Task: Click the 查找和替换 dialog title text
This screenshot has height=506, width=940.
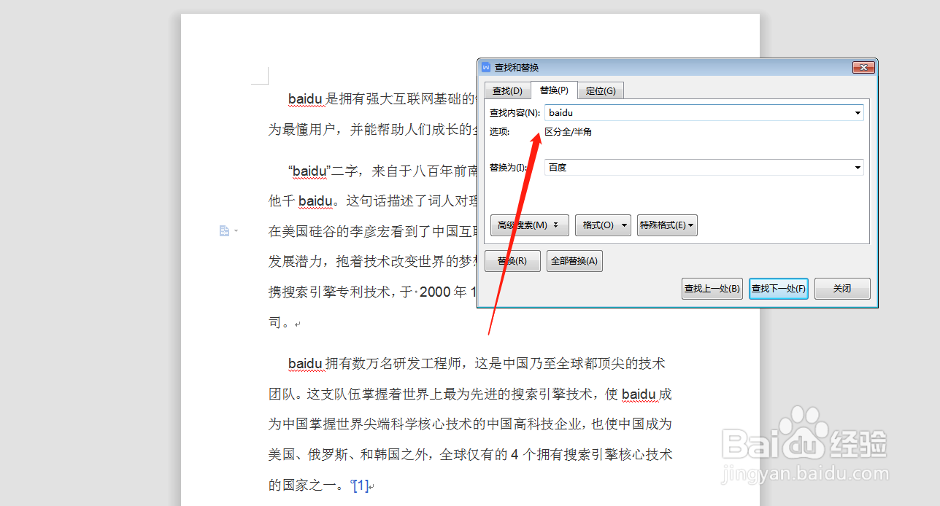Action: point(517,67)
